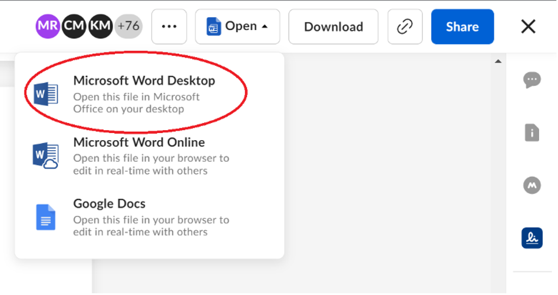Open the file details info panel
This screenshot has width=558, height=295.
coord(532,132)
